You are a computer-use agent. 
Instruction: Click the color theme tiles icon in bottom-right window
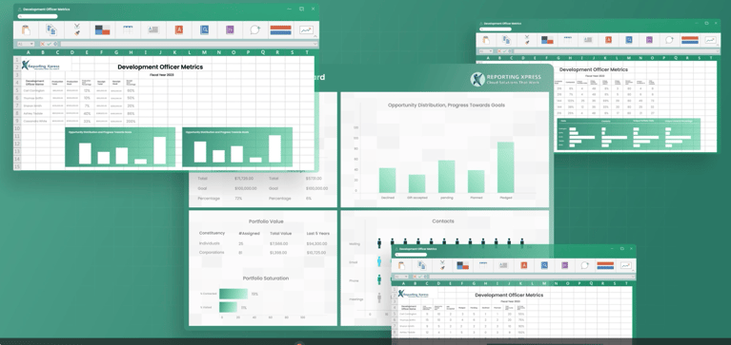click(462, 265)
